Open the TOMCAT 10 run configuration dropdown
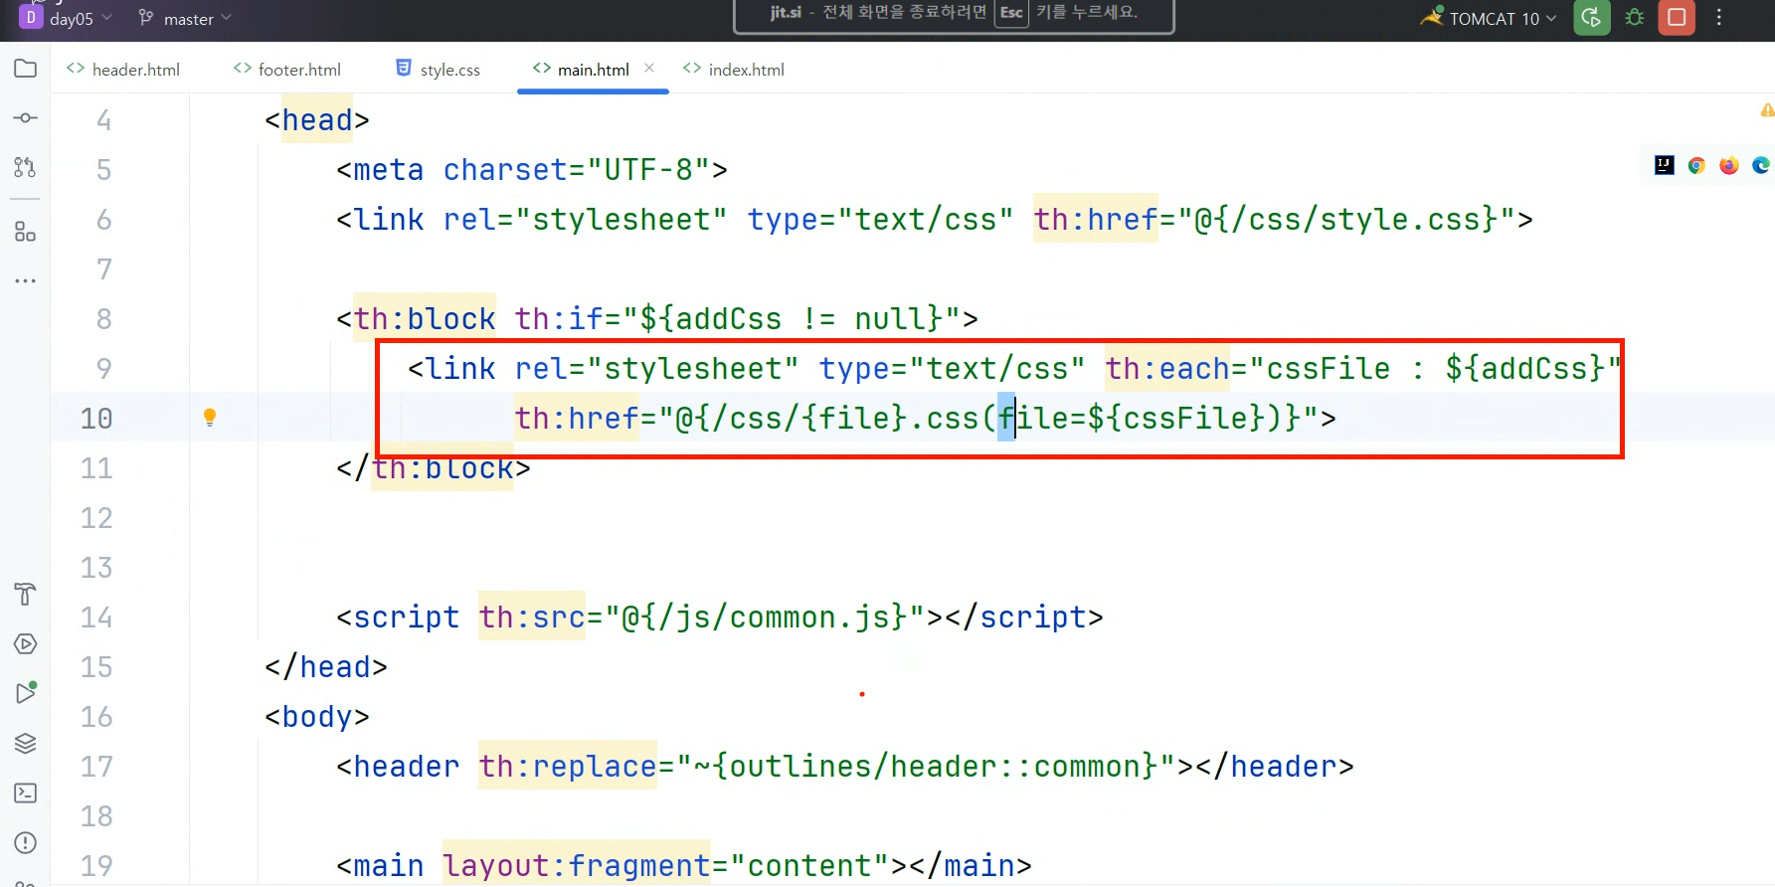 (1489, 18)
